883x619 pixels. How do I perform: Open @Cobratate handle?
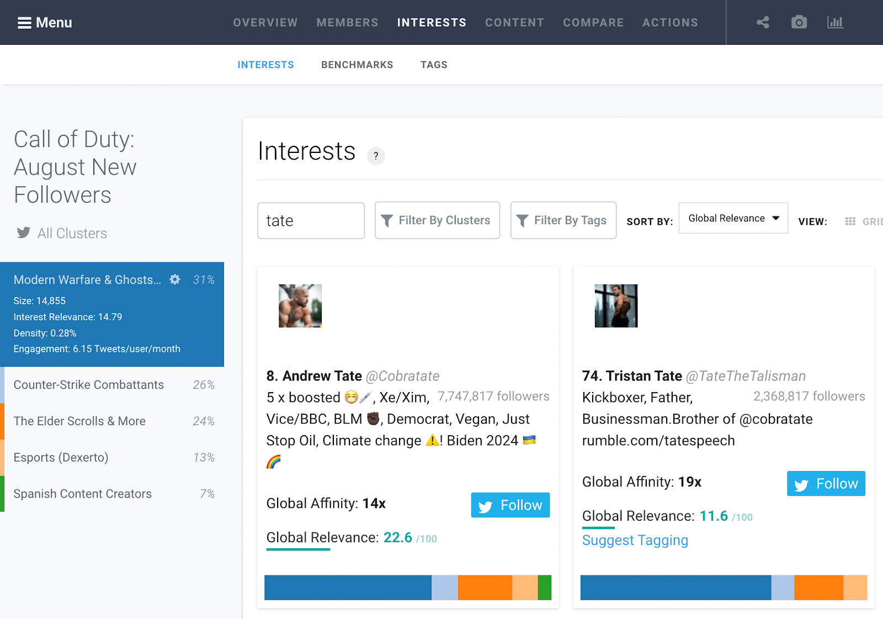click(x=402, y=376)
